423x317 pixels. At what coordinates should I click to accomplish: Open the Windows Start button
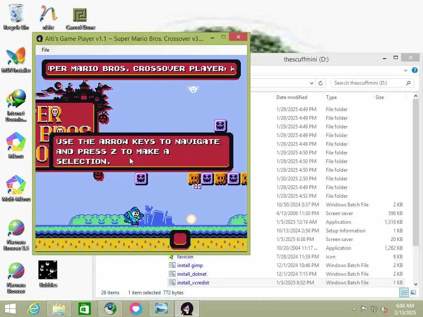(10, 309)
